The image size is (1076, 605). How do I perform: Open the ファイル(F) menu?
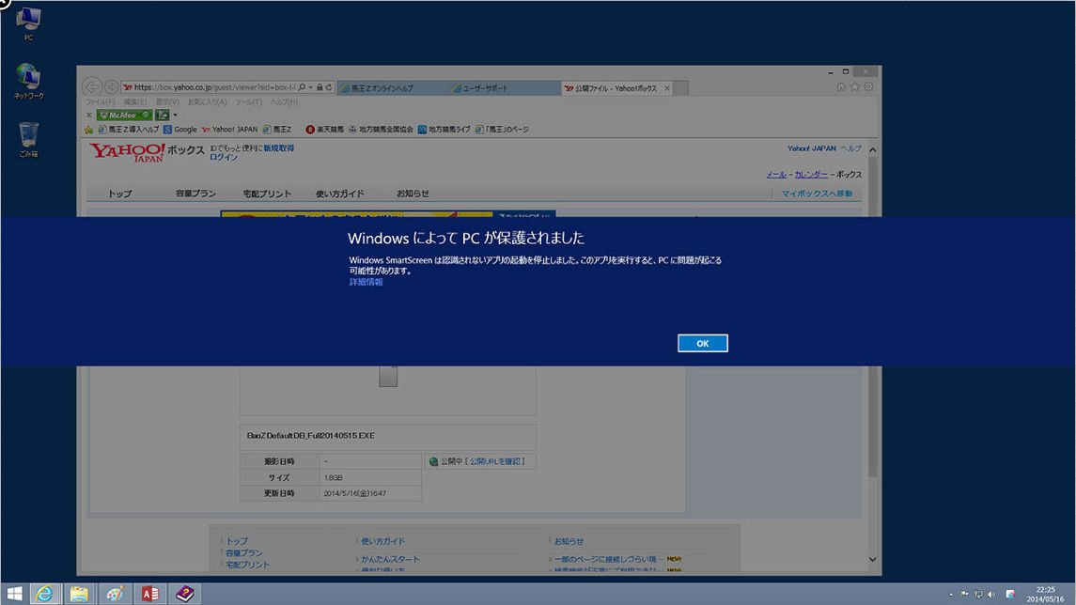tap(101, 101)
